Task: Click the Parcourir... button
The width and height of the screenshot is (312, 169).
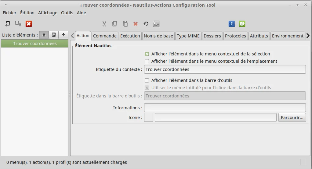Action: tap(292, 118)
